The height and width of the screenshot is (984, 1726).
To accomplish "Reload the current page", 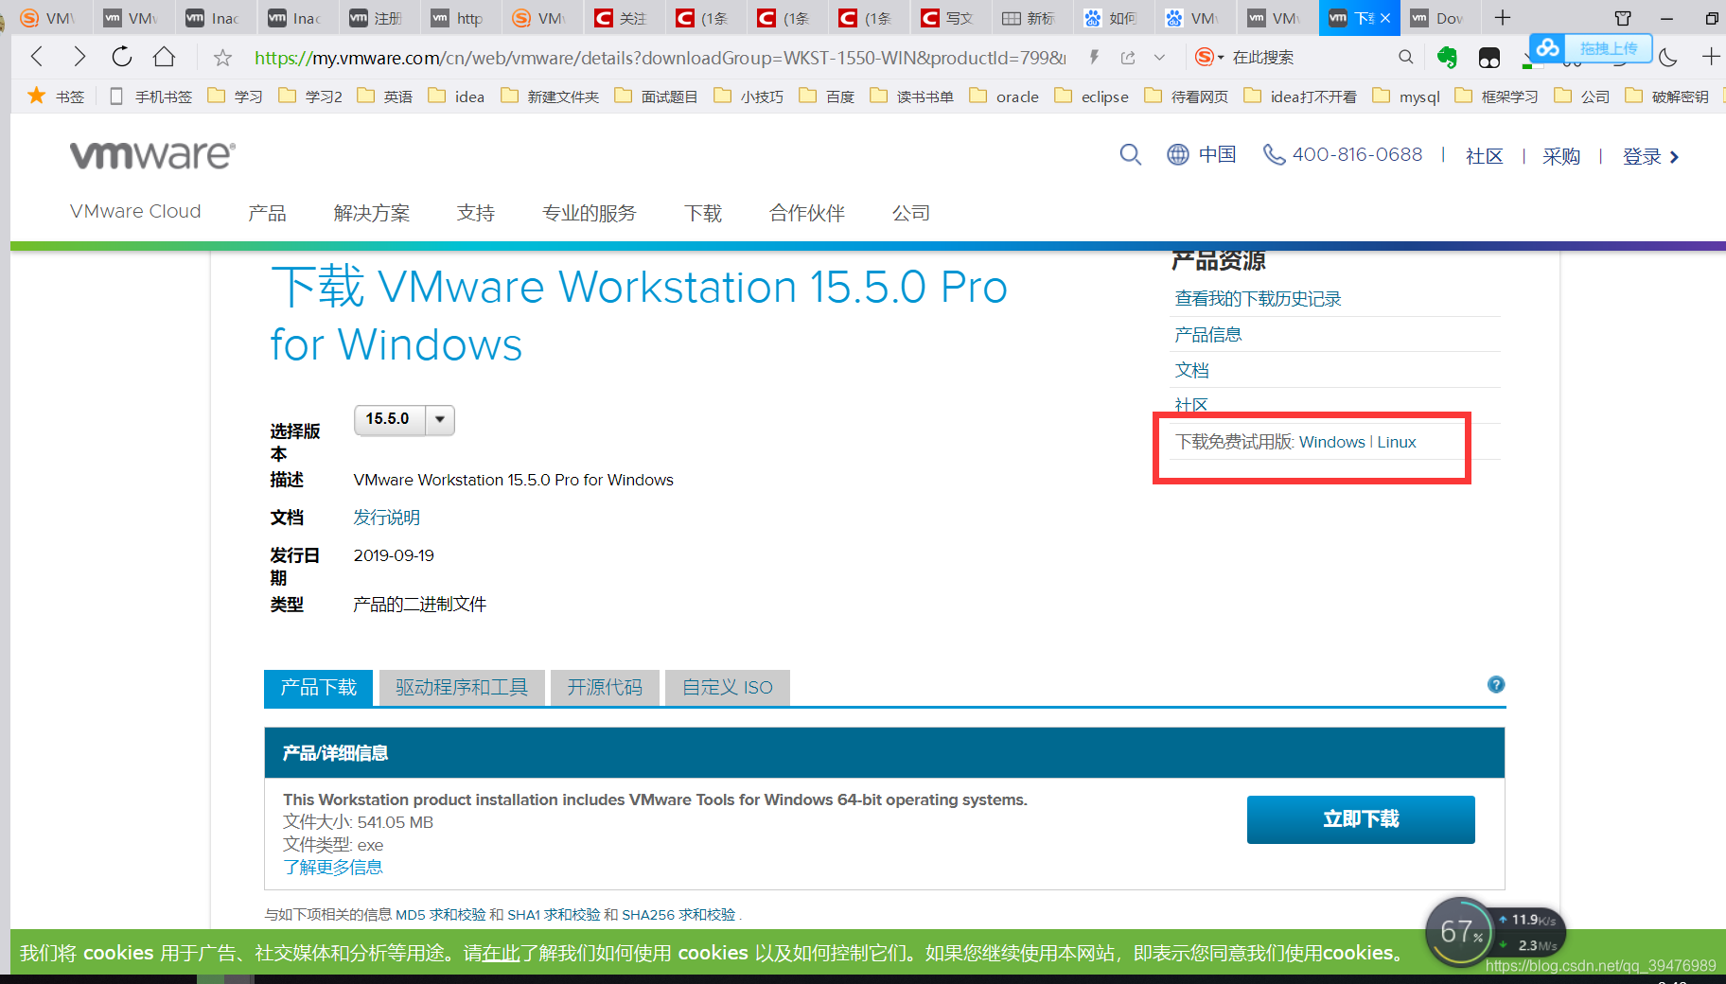I will click(x=122, y=57).
